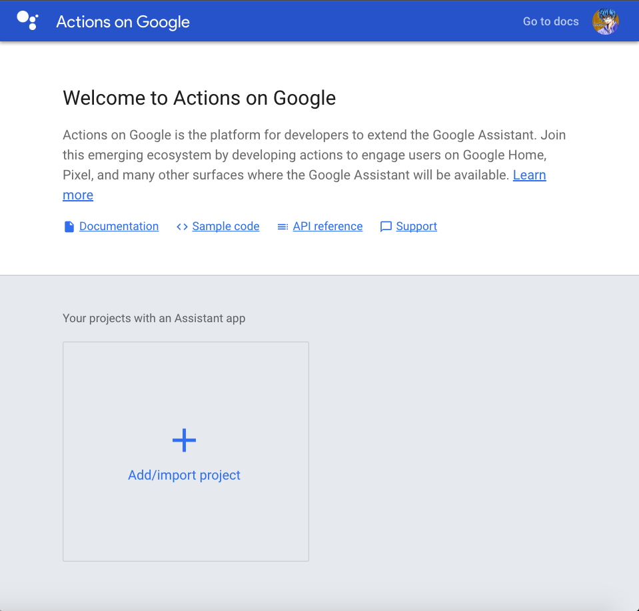Click the Welcome to Actions on Google heading
Screen dimensions: 639x611
tap(199, 98)
